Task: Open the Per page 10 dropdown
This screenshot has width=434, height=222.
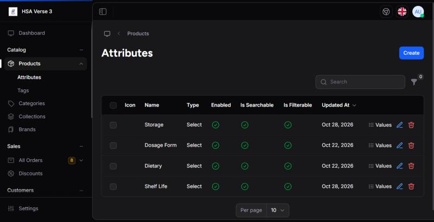Action: [x=278, y=211]
